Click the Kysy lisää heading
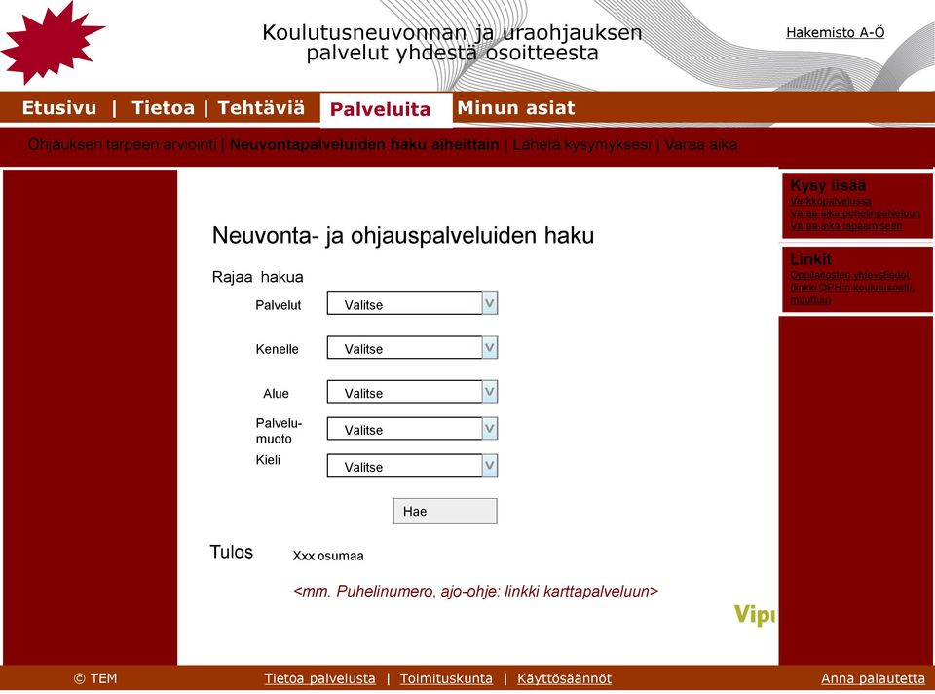The width and height of the screenshot is (935, 694). coord(828,185)
